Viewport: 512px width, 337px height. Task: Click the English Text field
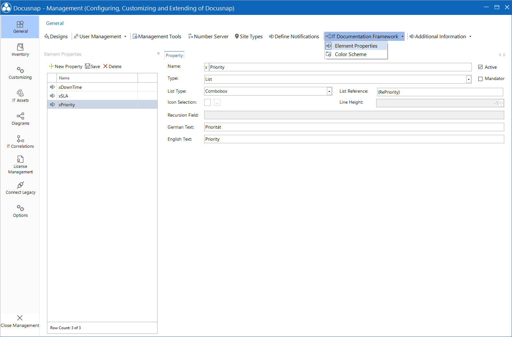click(x=354, y=139)
